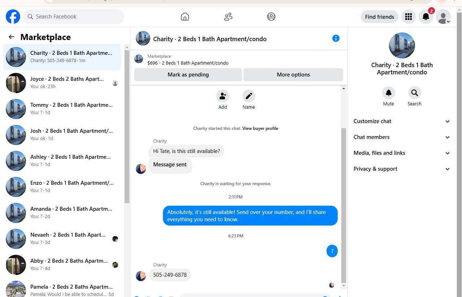Click the Message sent bubble

pos(170,166)
